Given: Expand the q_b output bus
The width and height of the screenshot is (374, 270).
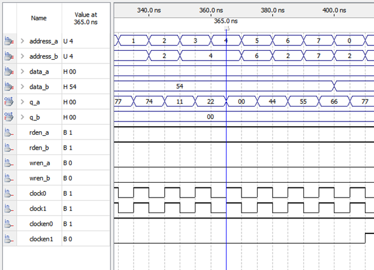Looking at the screenshot, I should point(23,118).
